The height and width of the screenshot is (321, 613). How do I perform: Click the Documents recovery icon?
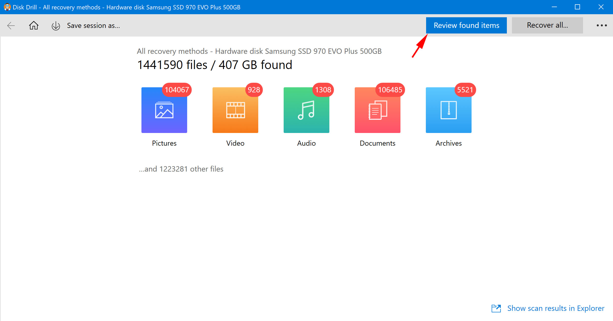coord(377,110)
